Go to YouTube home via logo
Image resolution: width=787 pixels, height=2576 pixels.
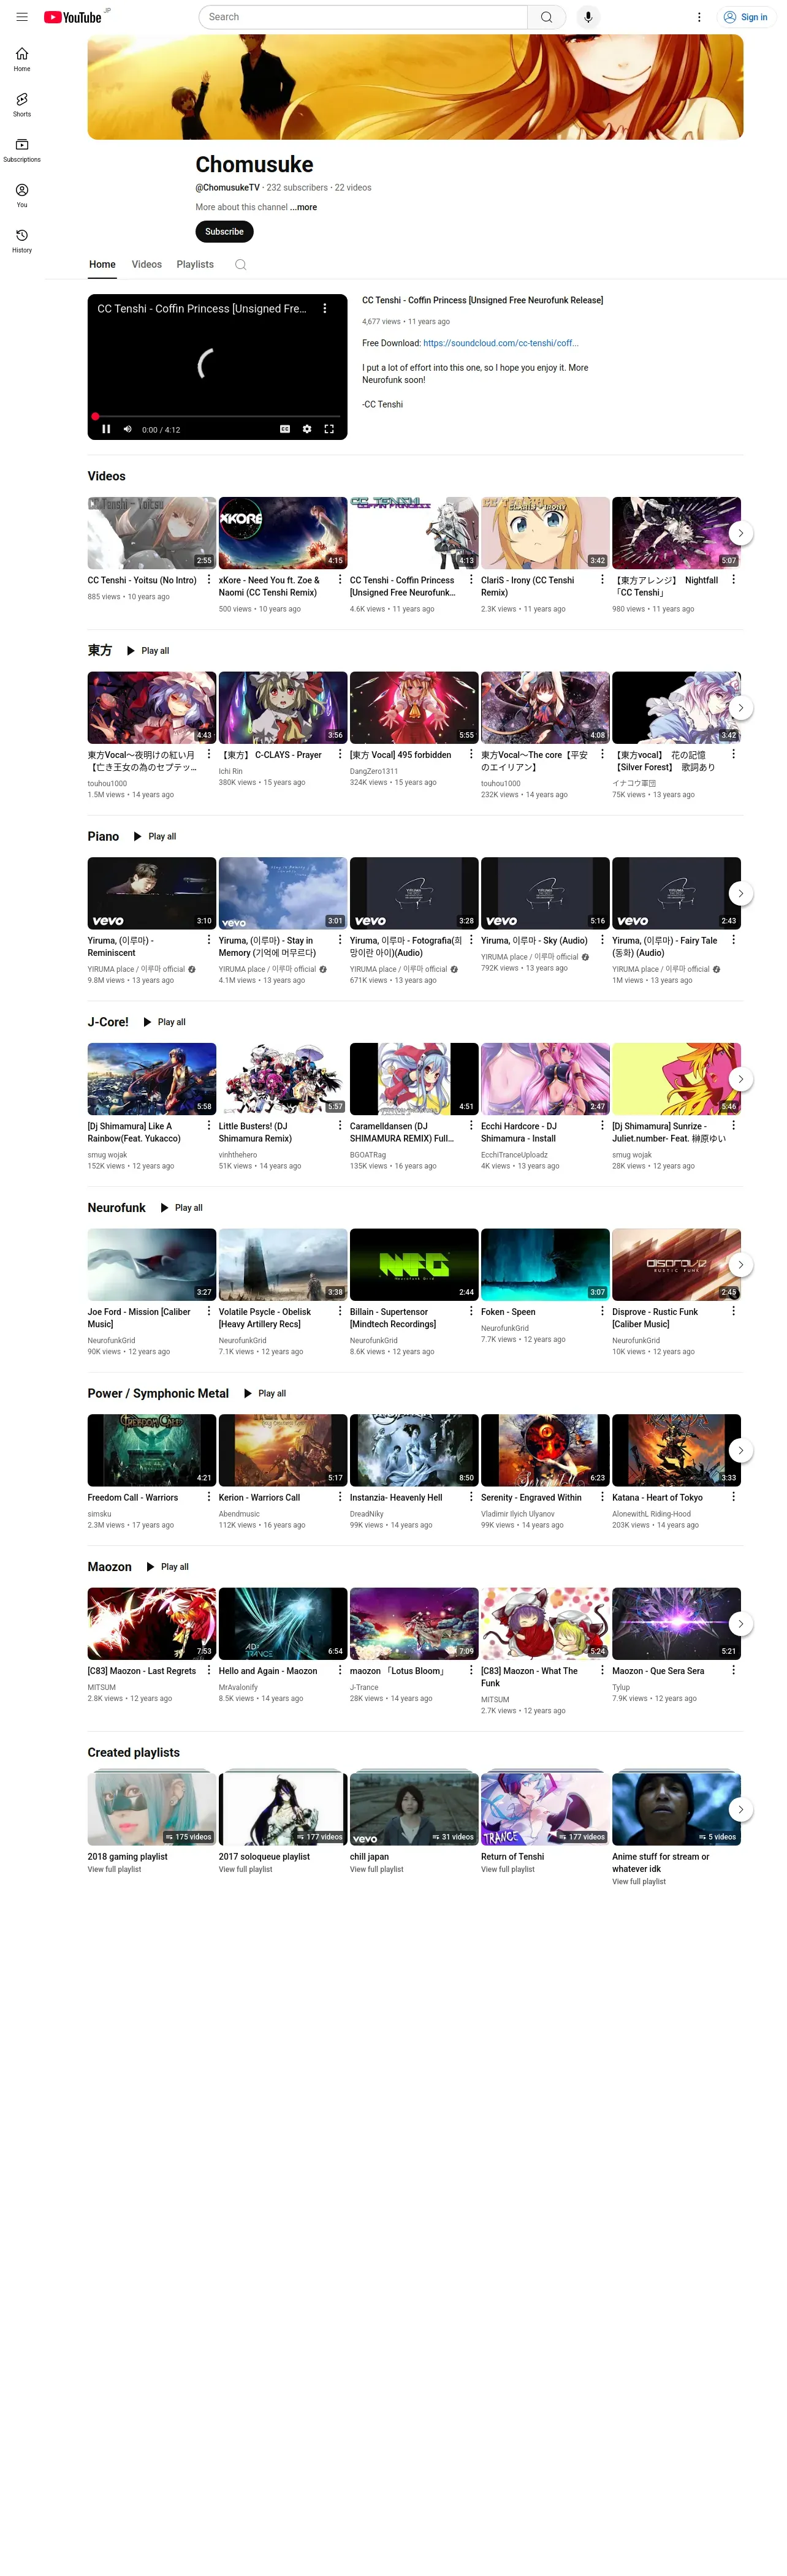coord(73,17)
